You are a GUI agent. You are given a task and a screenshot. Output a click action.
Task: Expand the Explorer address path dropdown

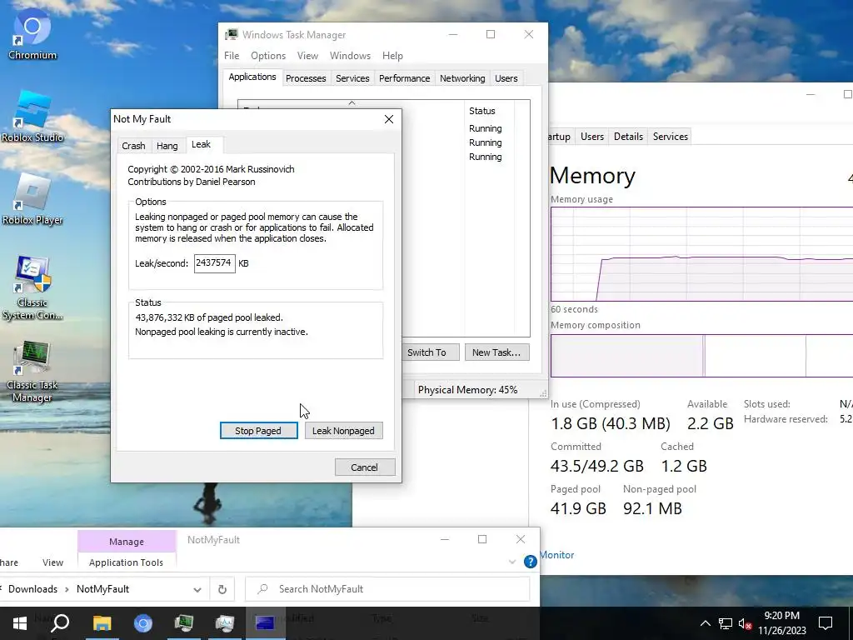click(197, 589)
